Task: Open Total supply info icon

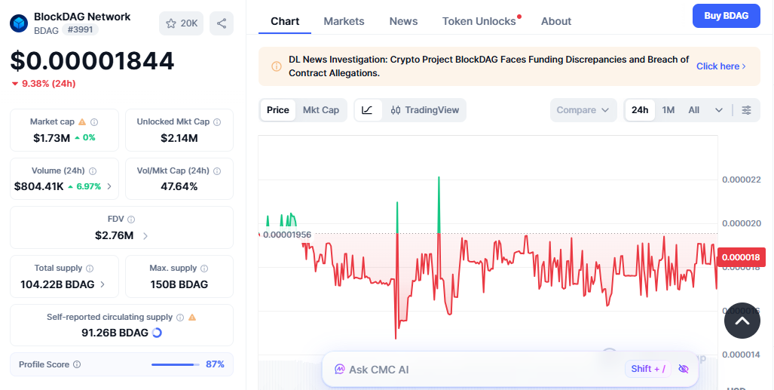Action: [x=90, y=268]
